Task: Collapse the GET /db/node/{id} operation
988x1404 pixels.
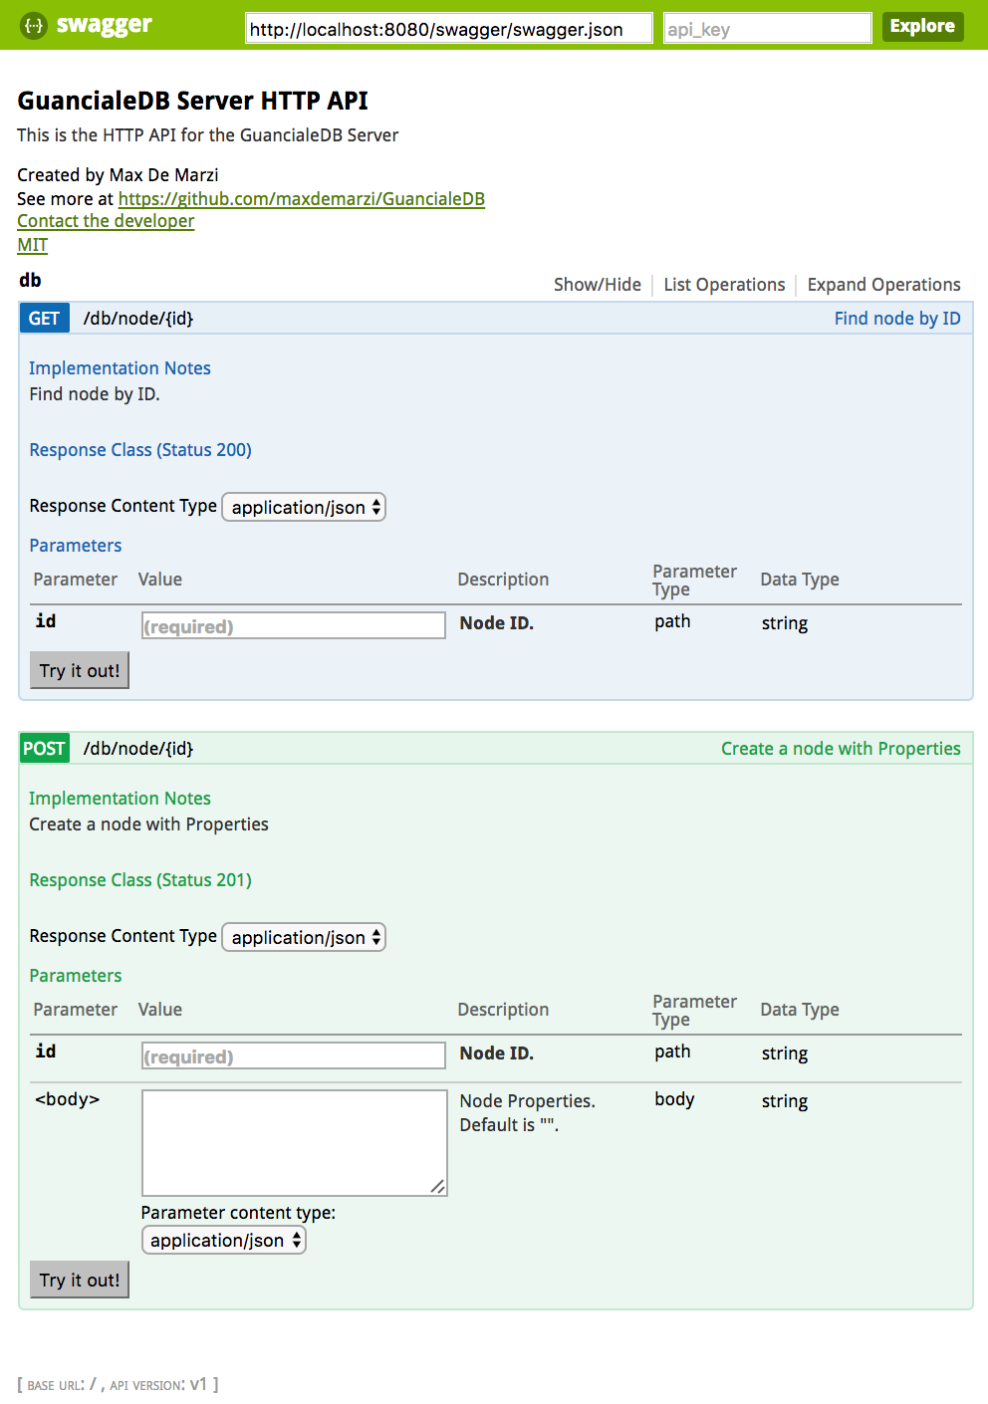Action: tap(138, 319)
